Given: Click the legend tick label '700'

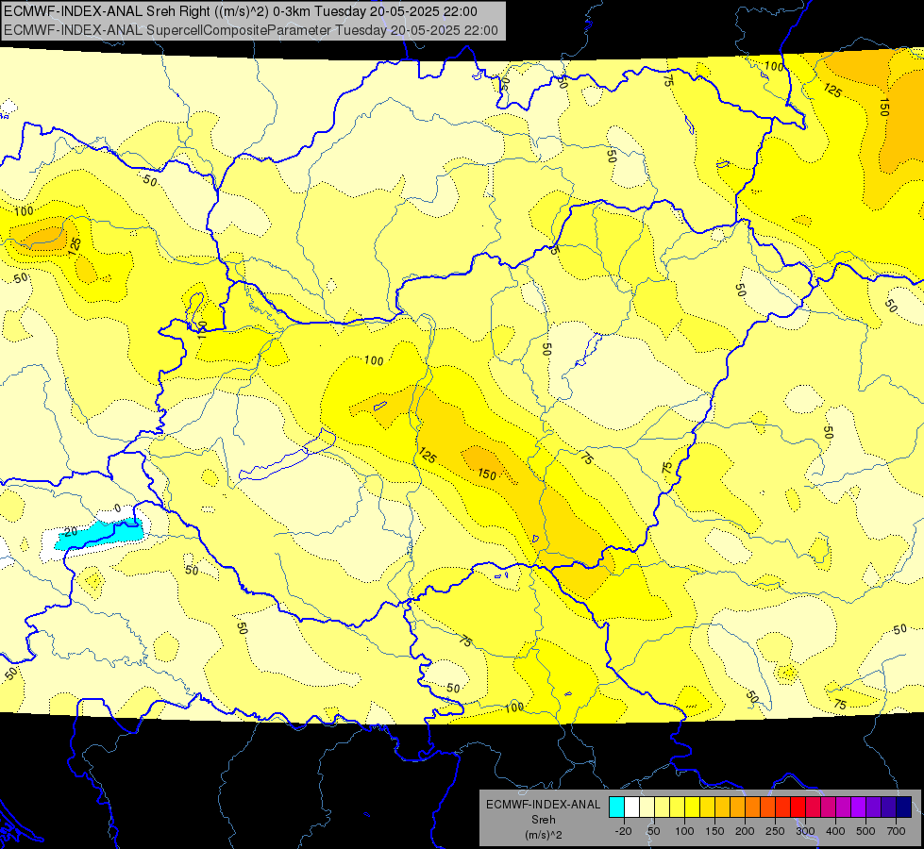Looking at the screenshot, I should coord(896,831).
